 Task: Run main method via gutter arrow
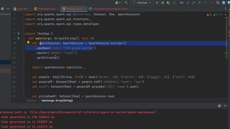pos(19,38)
